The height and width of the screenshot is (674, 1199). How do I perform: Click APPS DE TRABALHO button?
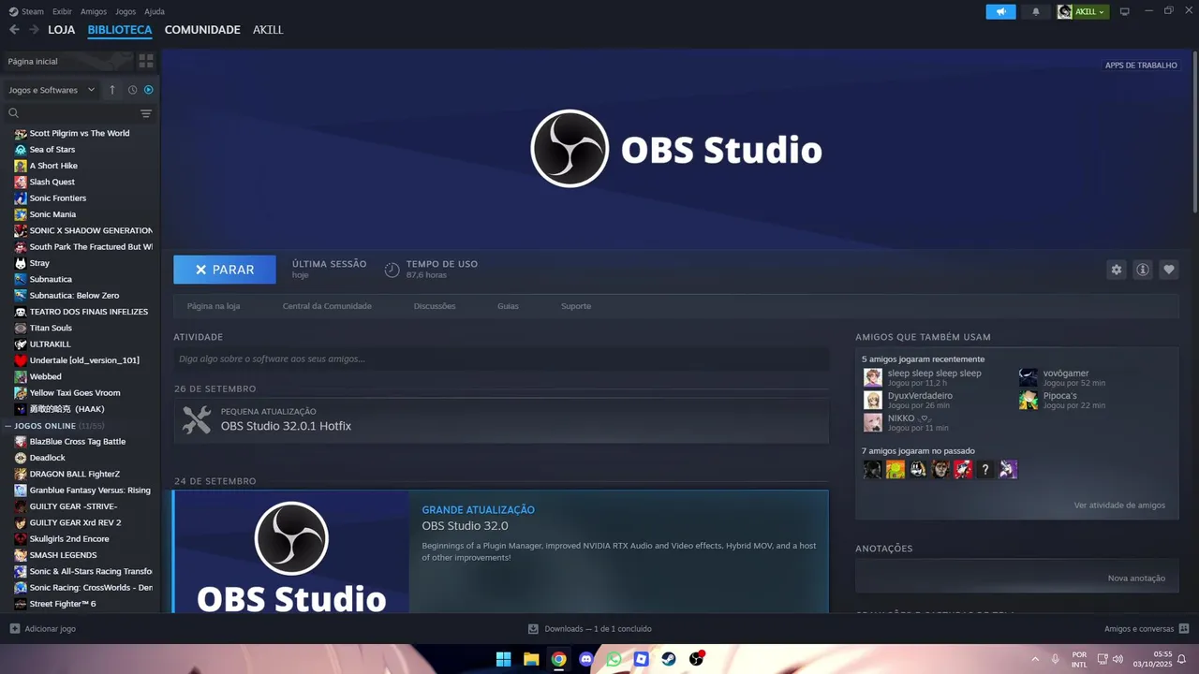1141,66
